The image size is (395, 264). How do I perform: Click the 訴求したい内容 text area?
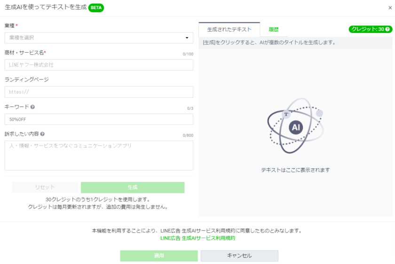click(x=99, y=155)
